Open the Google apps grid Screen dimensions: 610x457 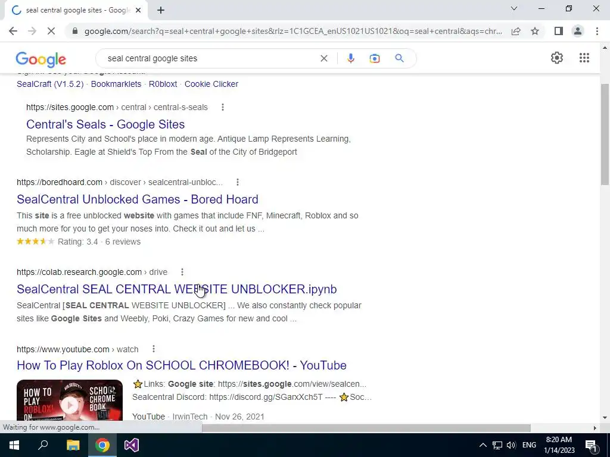coord(584,58)
